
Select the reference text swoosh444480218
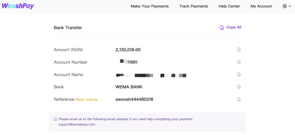click(134, 99)
